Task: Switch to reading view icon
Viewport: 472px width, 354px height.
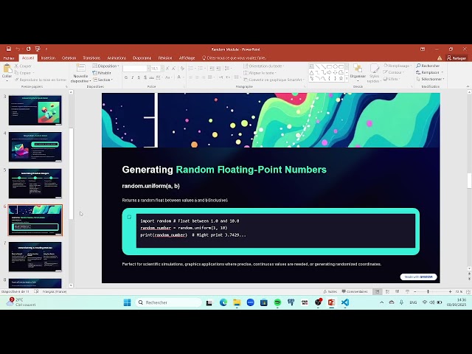Action: [398, 291]
